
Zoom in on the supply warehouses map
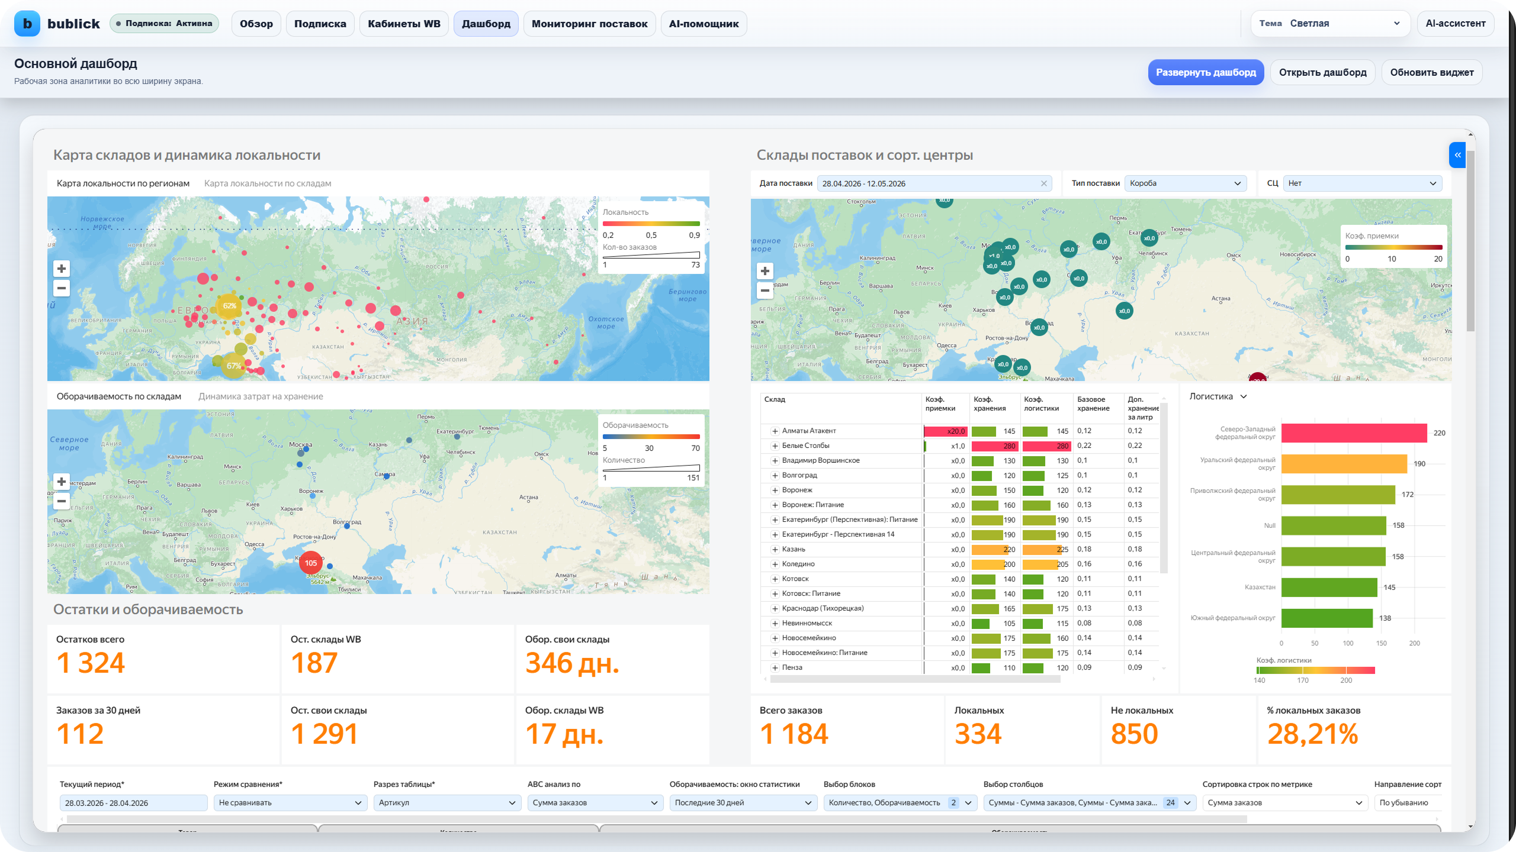point(765,271)
